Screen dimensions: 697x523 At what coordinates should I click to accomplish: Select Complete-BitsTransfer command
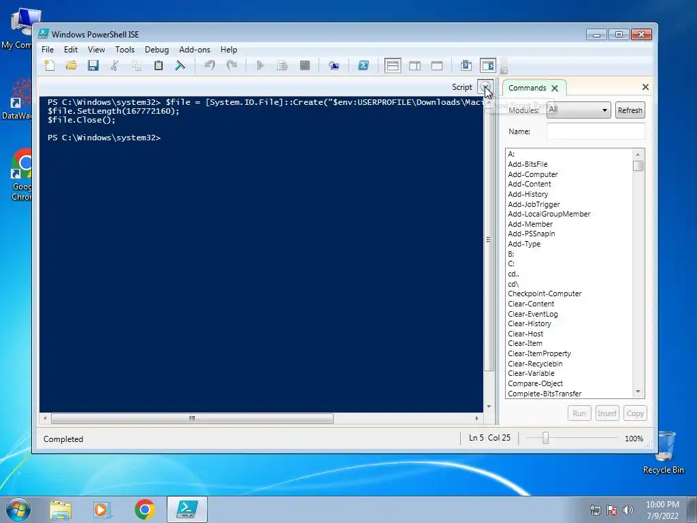[545, 394]
